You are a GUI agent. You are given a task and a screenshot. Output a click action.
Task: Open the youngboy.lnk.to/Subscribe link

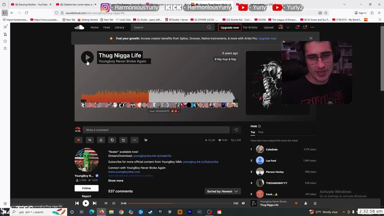pyautogui.click(x=201, y=162)
